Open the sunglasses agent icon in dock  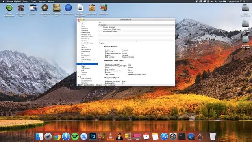tap(119, 136)
